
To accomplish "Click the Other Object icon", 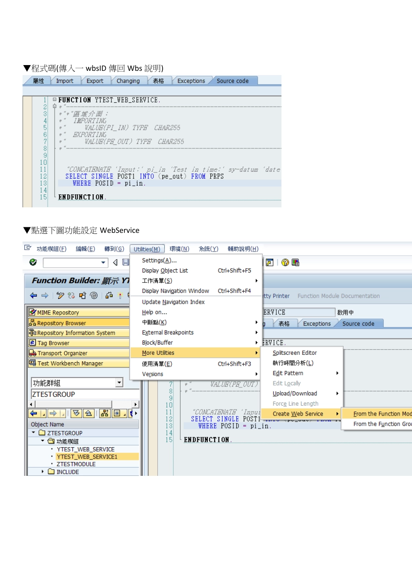I will pos(82,295).
